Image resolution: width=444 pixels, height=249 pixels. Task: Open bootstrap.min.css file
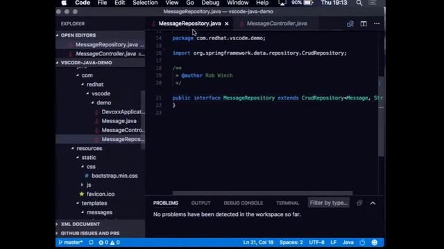pos(114,176)
